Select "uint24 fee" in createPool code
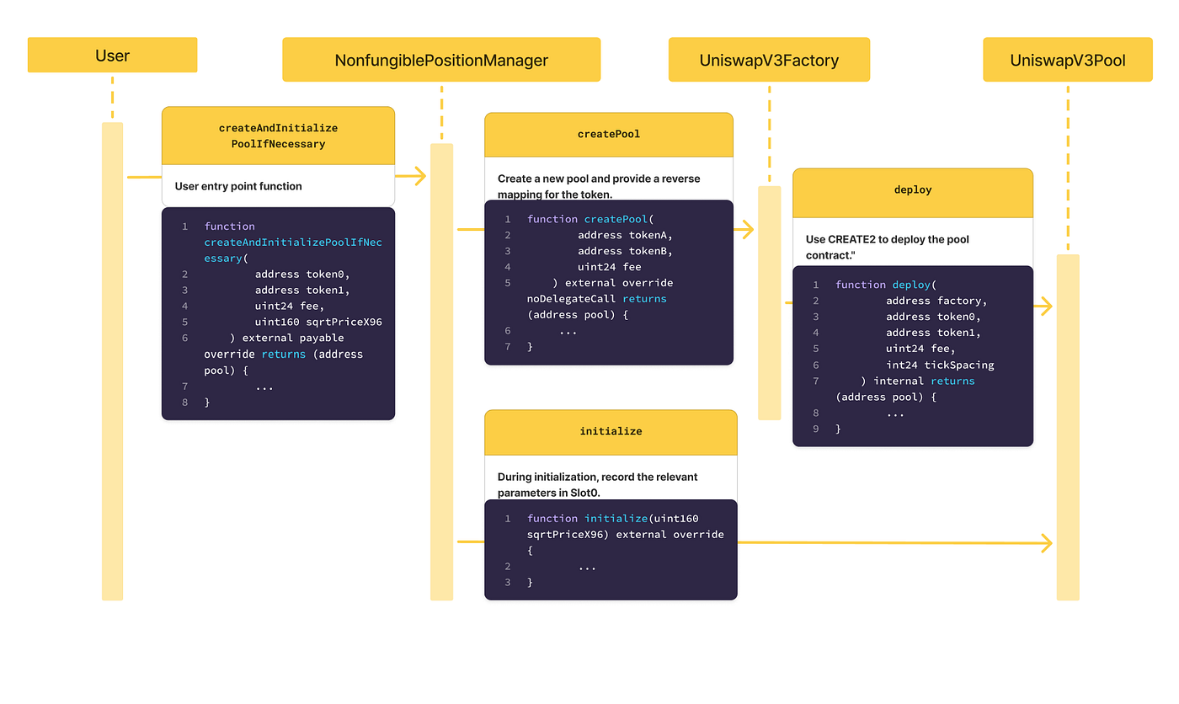 click(610, 267)
